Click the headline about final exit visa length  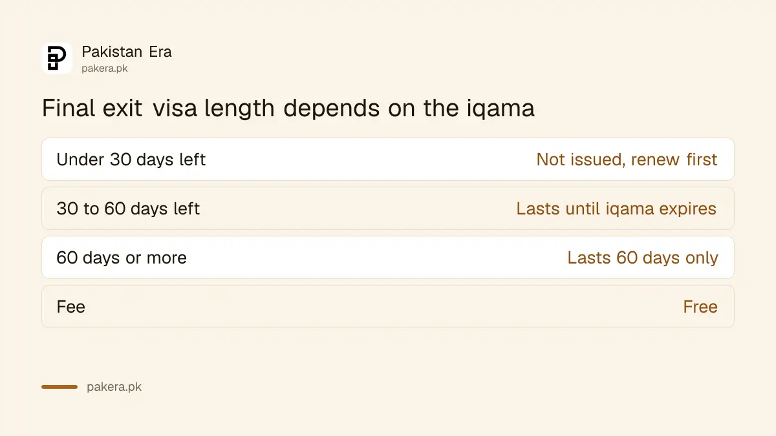pos(288,108)
